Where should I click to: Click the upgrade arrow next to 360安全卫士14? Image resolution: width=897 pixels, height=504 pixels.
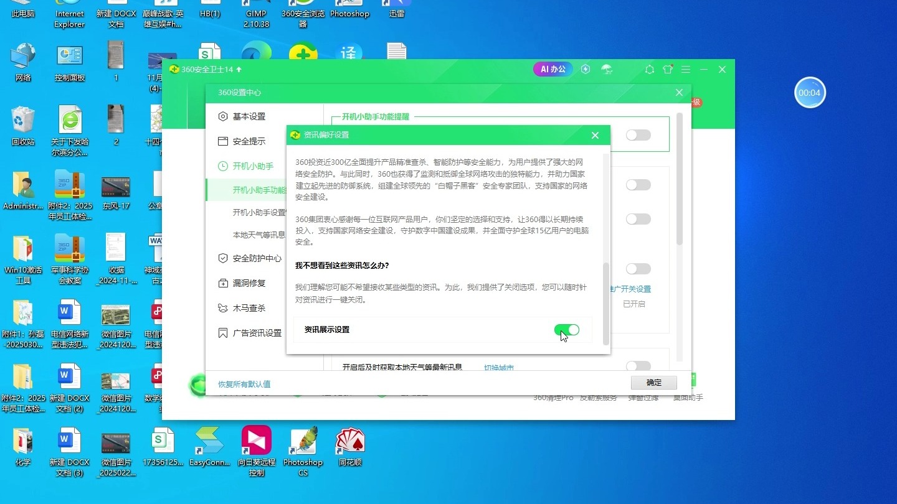click(x=239, y=69)
